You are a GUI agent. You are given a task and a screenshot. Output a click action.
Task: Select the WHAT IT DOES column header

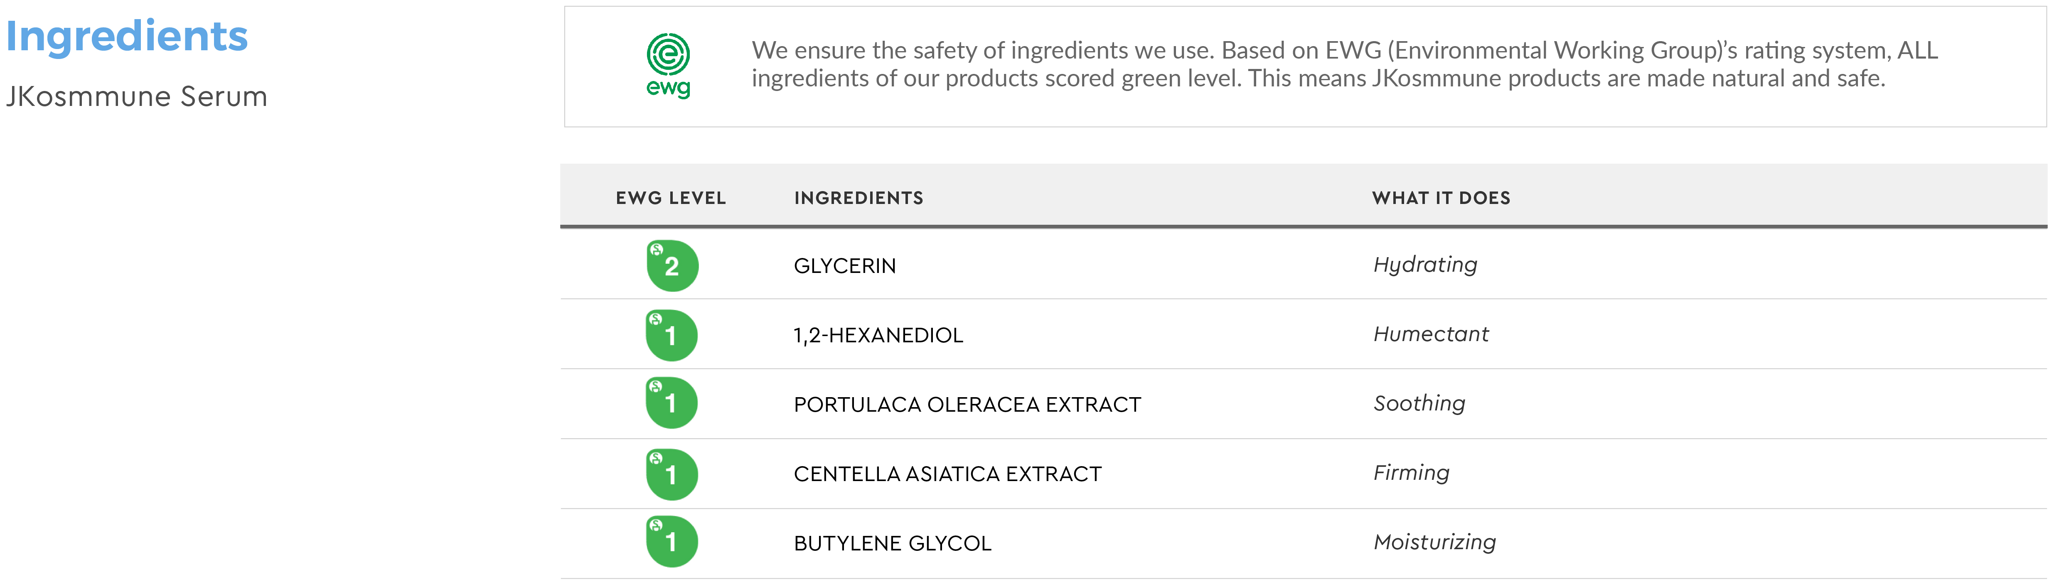coord(1441,198)
